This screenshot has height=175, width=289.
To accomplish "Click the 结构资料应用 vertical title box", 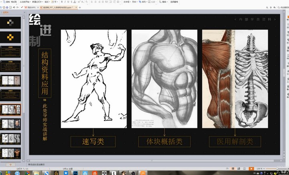I will pyautogui.click(x=45, y=73).
